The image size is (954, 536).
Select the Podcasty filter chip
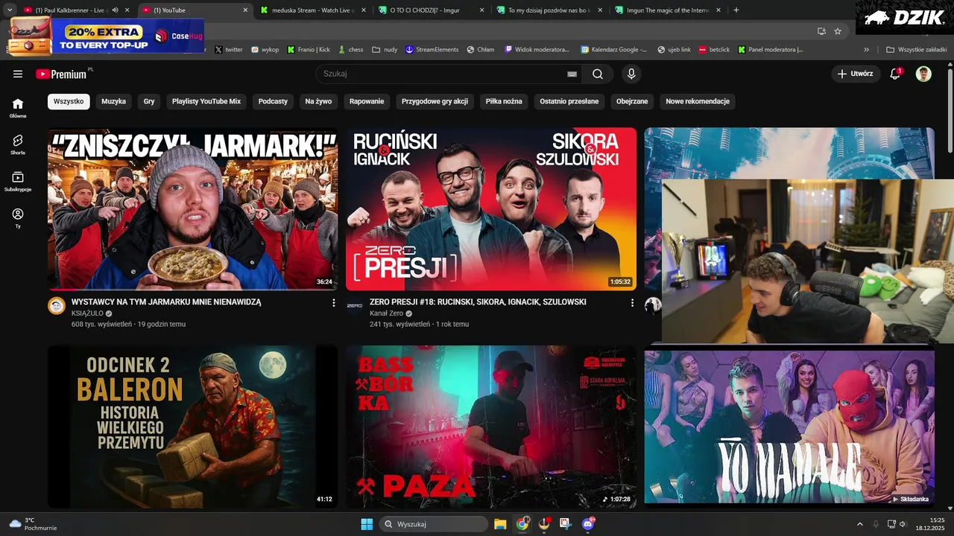click(273, 101)
